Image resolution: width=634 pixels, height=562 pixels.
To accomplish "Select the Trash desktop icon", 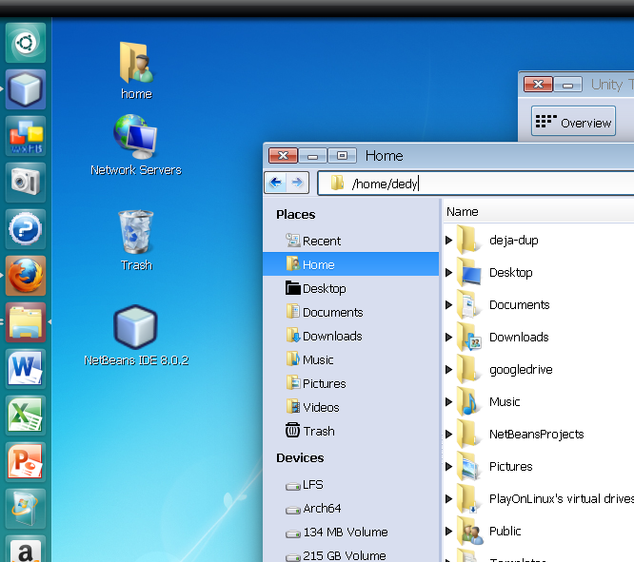I will tap(136, 241).
